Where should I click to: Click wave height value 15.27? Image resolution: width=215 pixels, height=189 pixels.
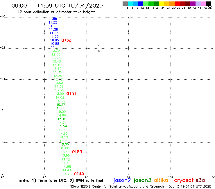click(x=61, y=105)
